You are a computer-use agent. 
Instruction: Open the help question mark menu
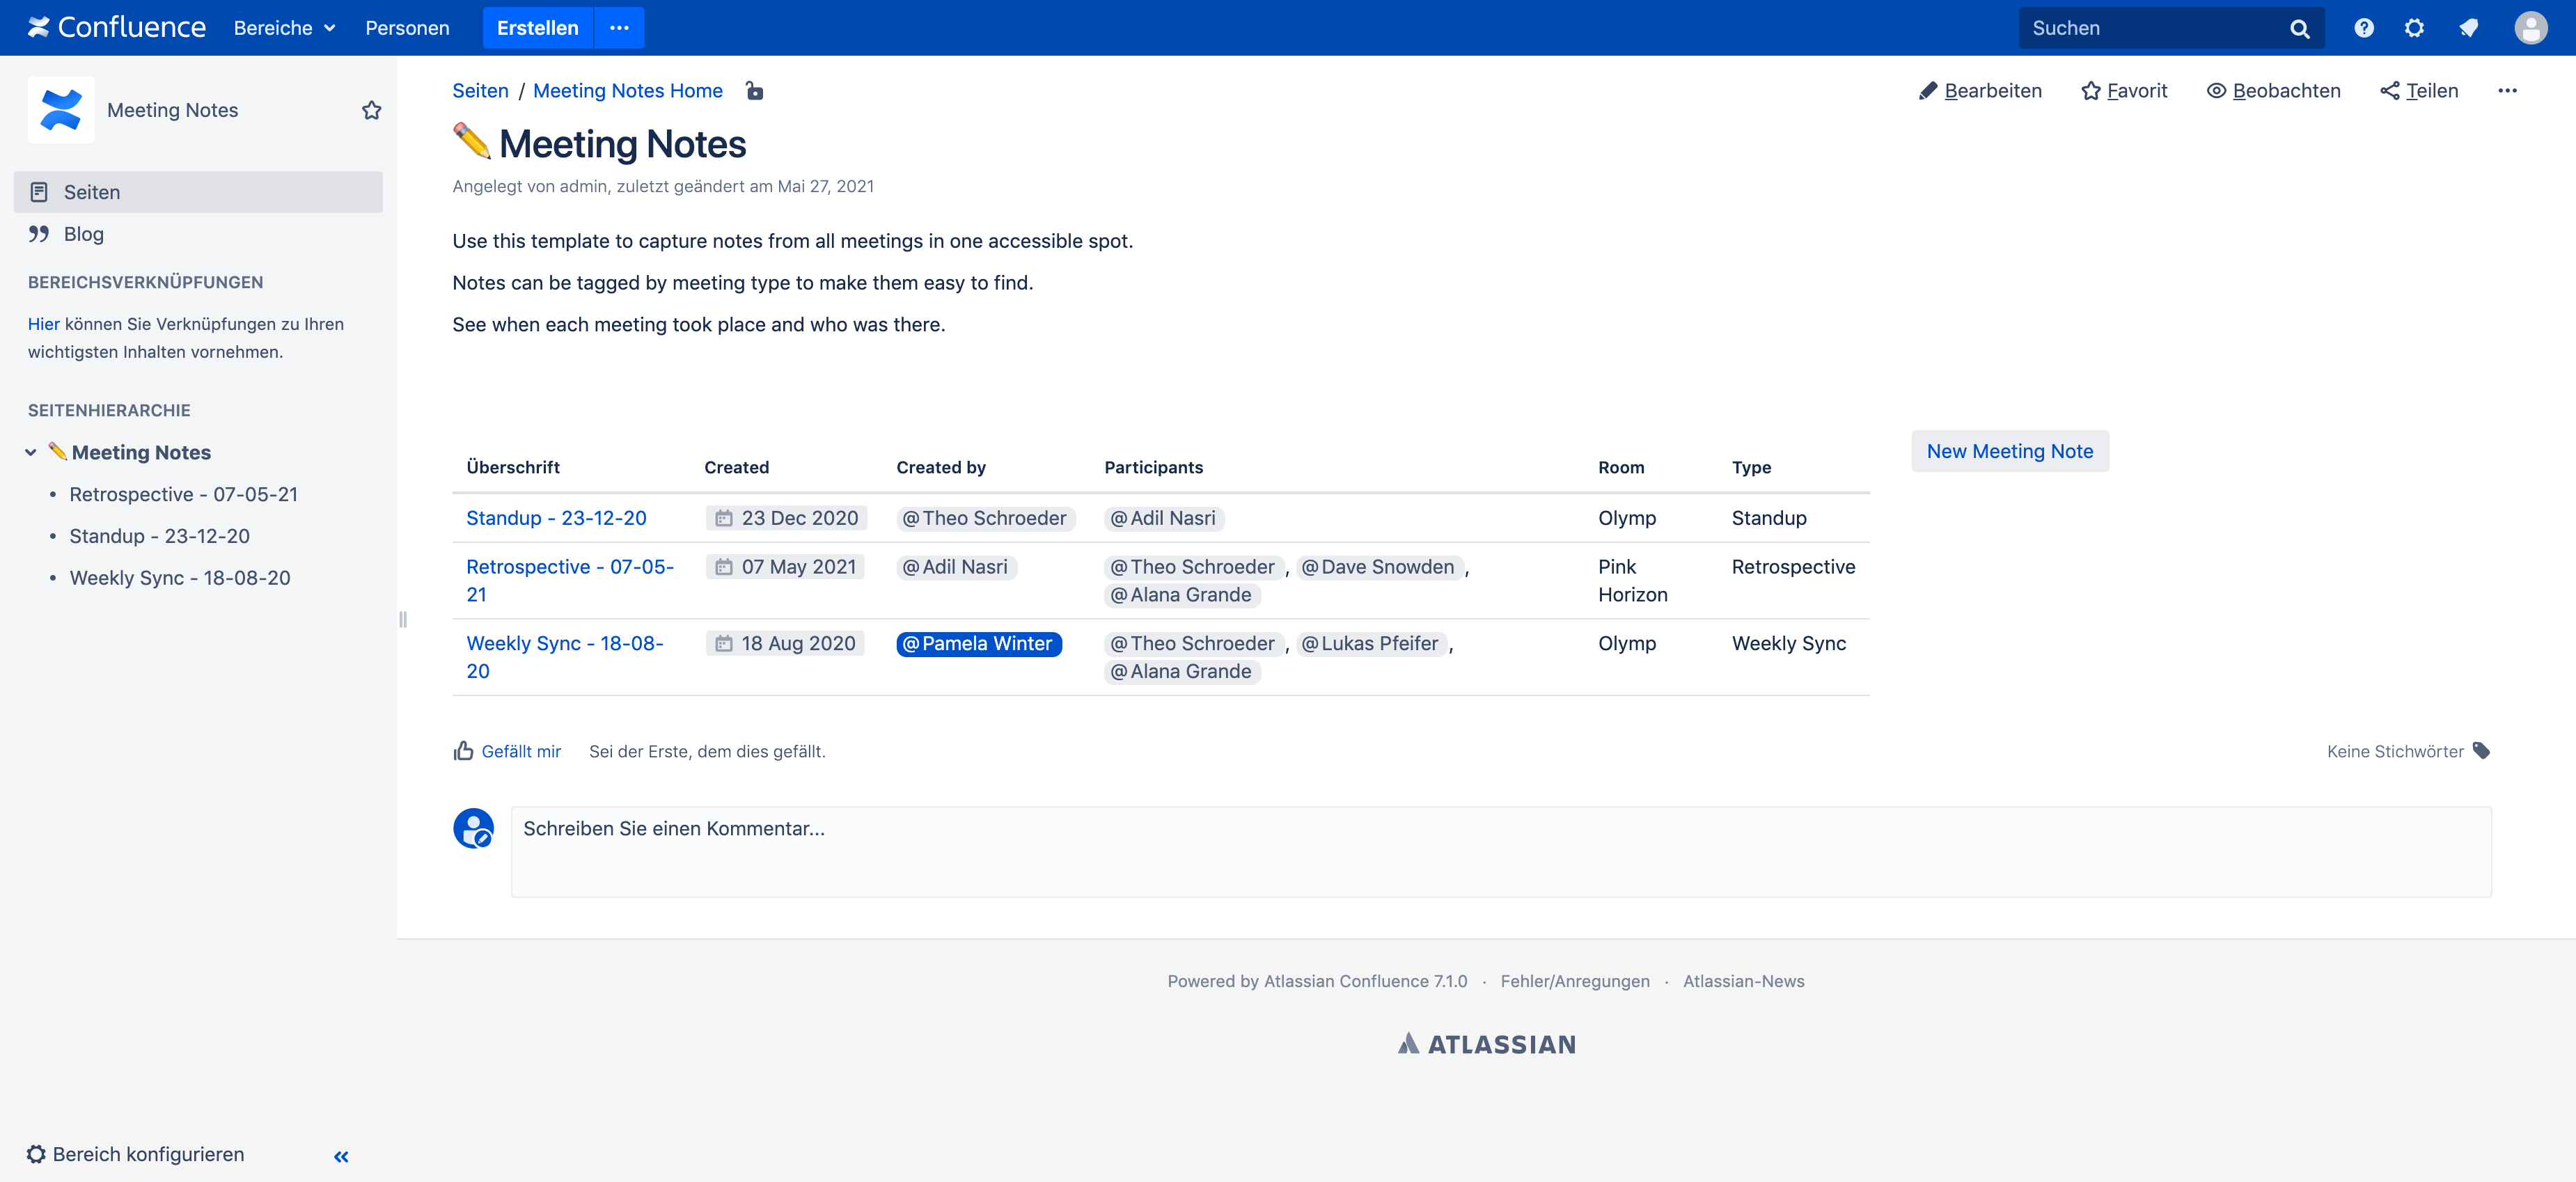[2363, 28]
